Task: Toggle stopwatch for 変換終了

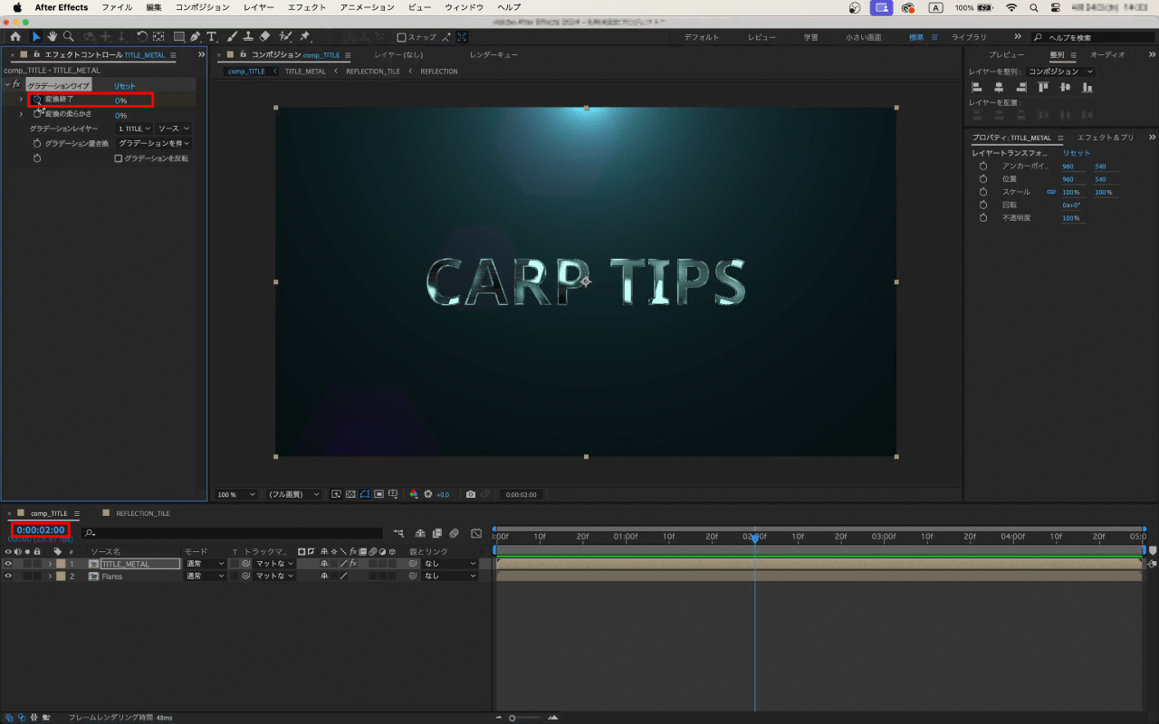Action: point(37,100)
